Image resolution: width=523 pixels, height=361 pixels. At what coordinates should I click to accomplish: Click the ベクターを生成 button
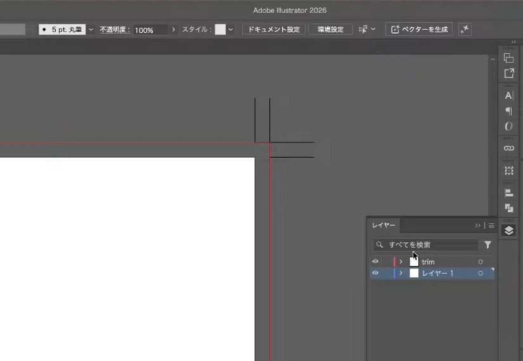pyautogui.click(x=419, y=29)
